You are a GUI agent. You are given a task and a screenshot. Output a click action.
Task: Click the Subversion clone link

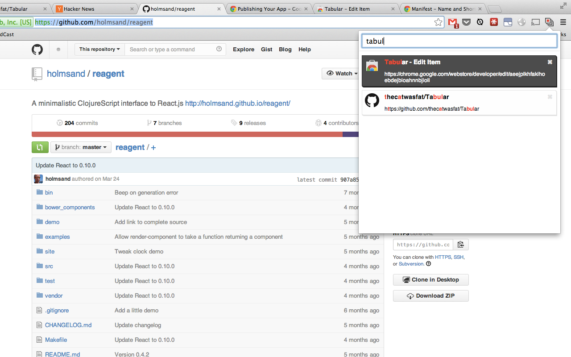tap(411, 264)
